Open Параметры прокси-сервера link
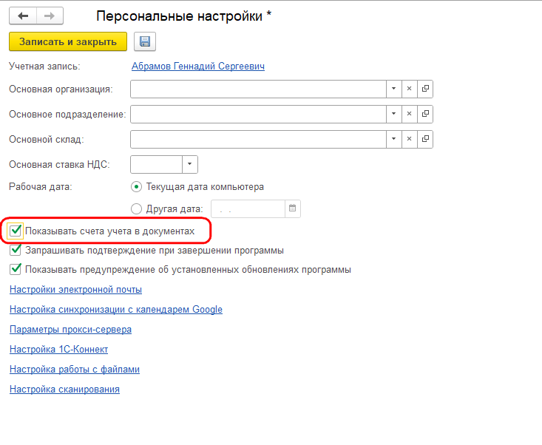The width and height of the screenshot is (542, 445). point(70,329)
